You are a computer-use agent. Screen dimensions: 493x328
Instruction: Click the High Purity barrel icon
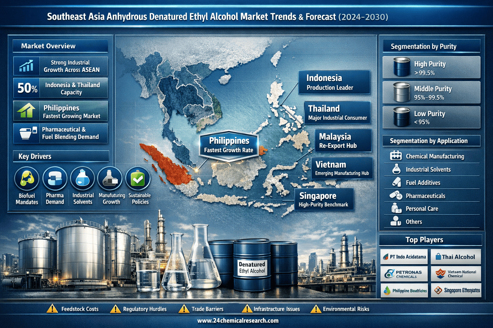click(x=402, y=67)
